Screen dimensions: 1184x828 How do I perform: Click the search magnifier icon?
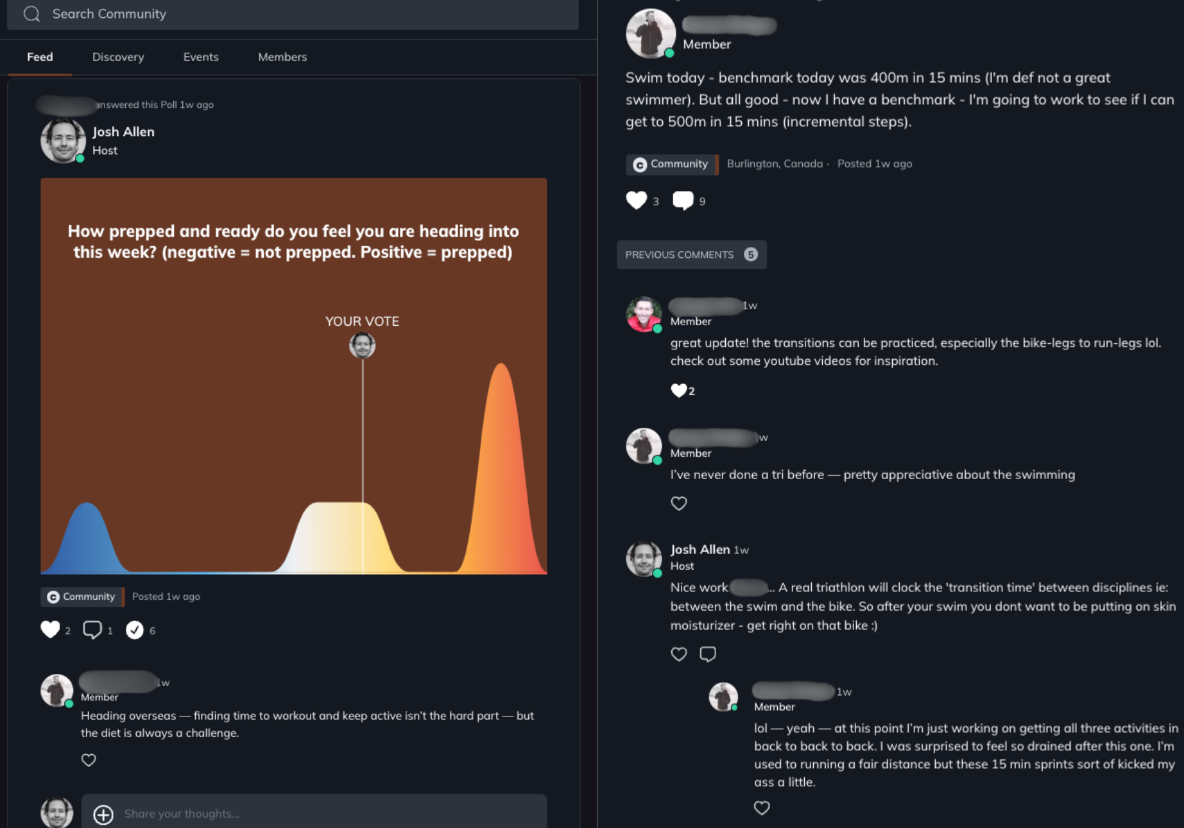[x=31, y=13]
